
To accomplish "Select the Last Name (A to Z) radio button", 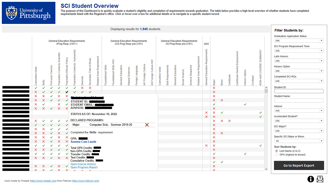I will pyautogui.click(x=276, y=151).
